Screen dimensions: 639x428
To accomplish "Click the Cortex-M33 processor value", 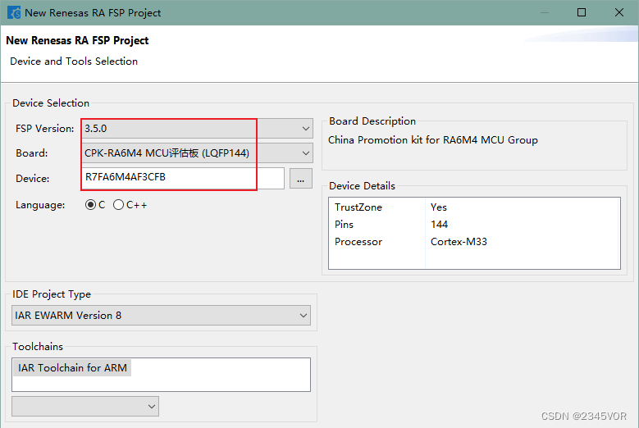I will click(x=459, y=242).
